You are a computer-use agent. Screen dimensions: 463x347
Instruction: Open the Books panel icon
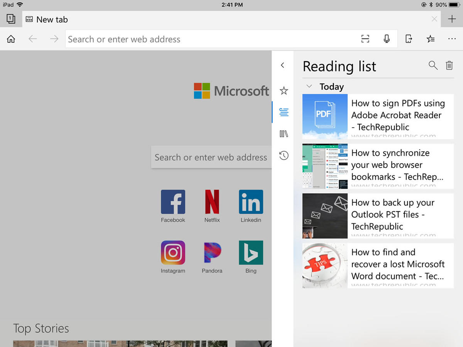284,134
